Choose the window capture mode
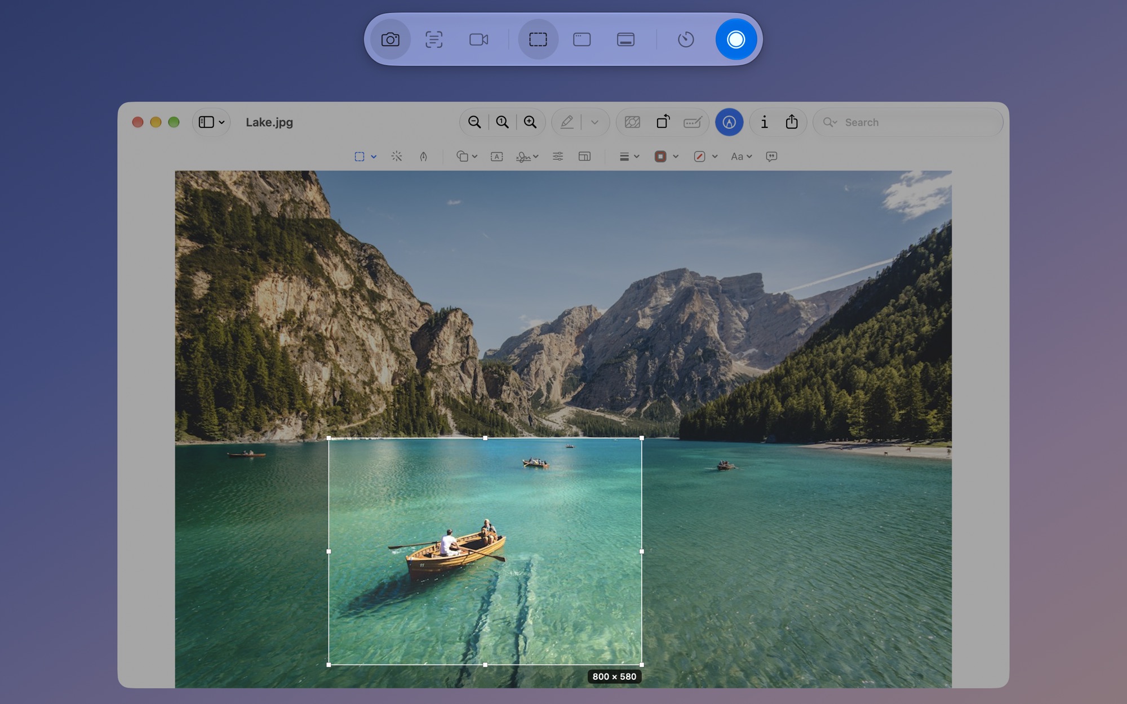The image size is (1127, 704). (x=582, y=39)
